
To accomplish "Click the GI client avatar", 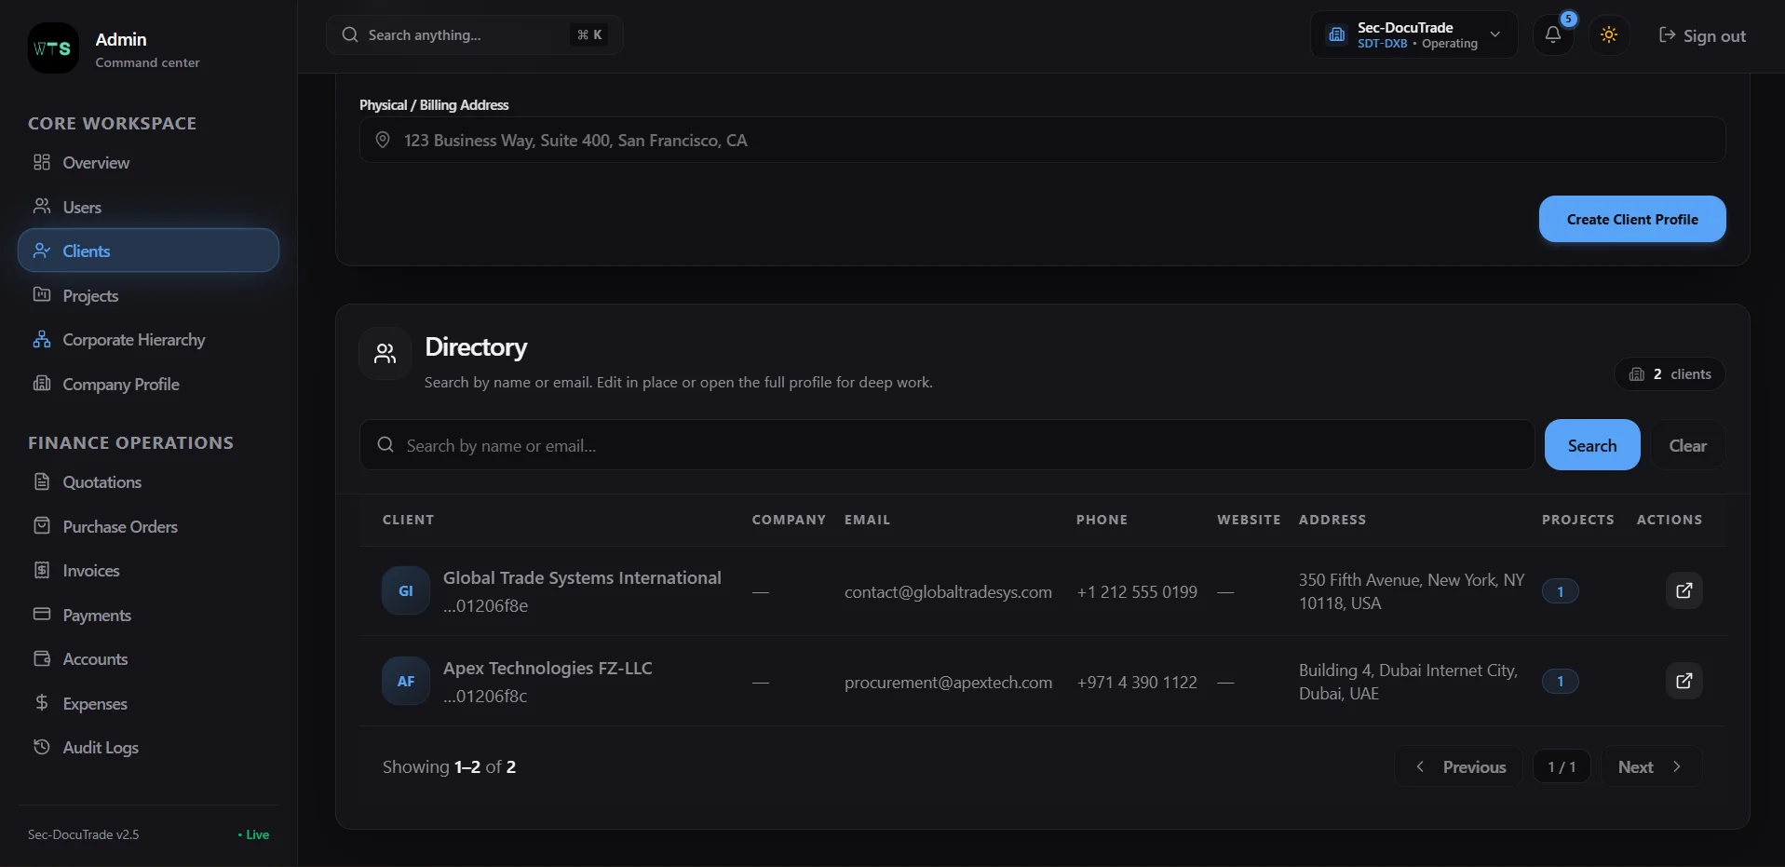I will [x=406, y=590].
